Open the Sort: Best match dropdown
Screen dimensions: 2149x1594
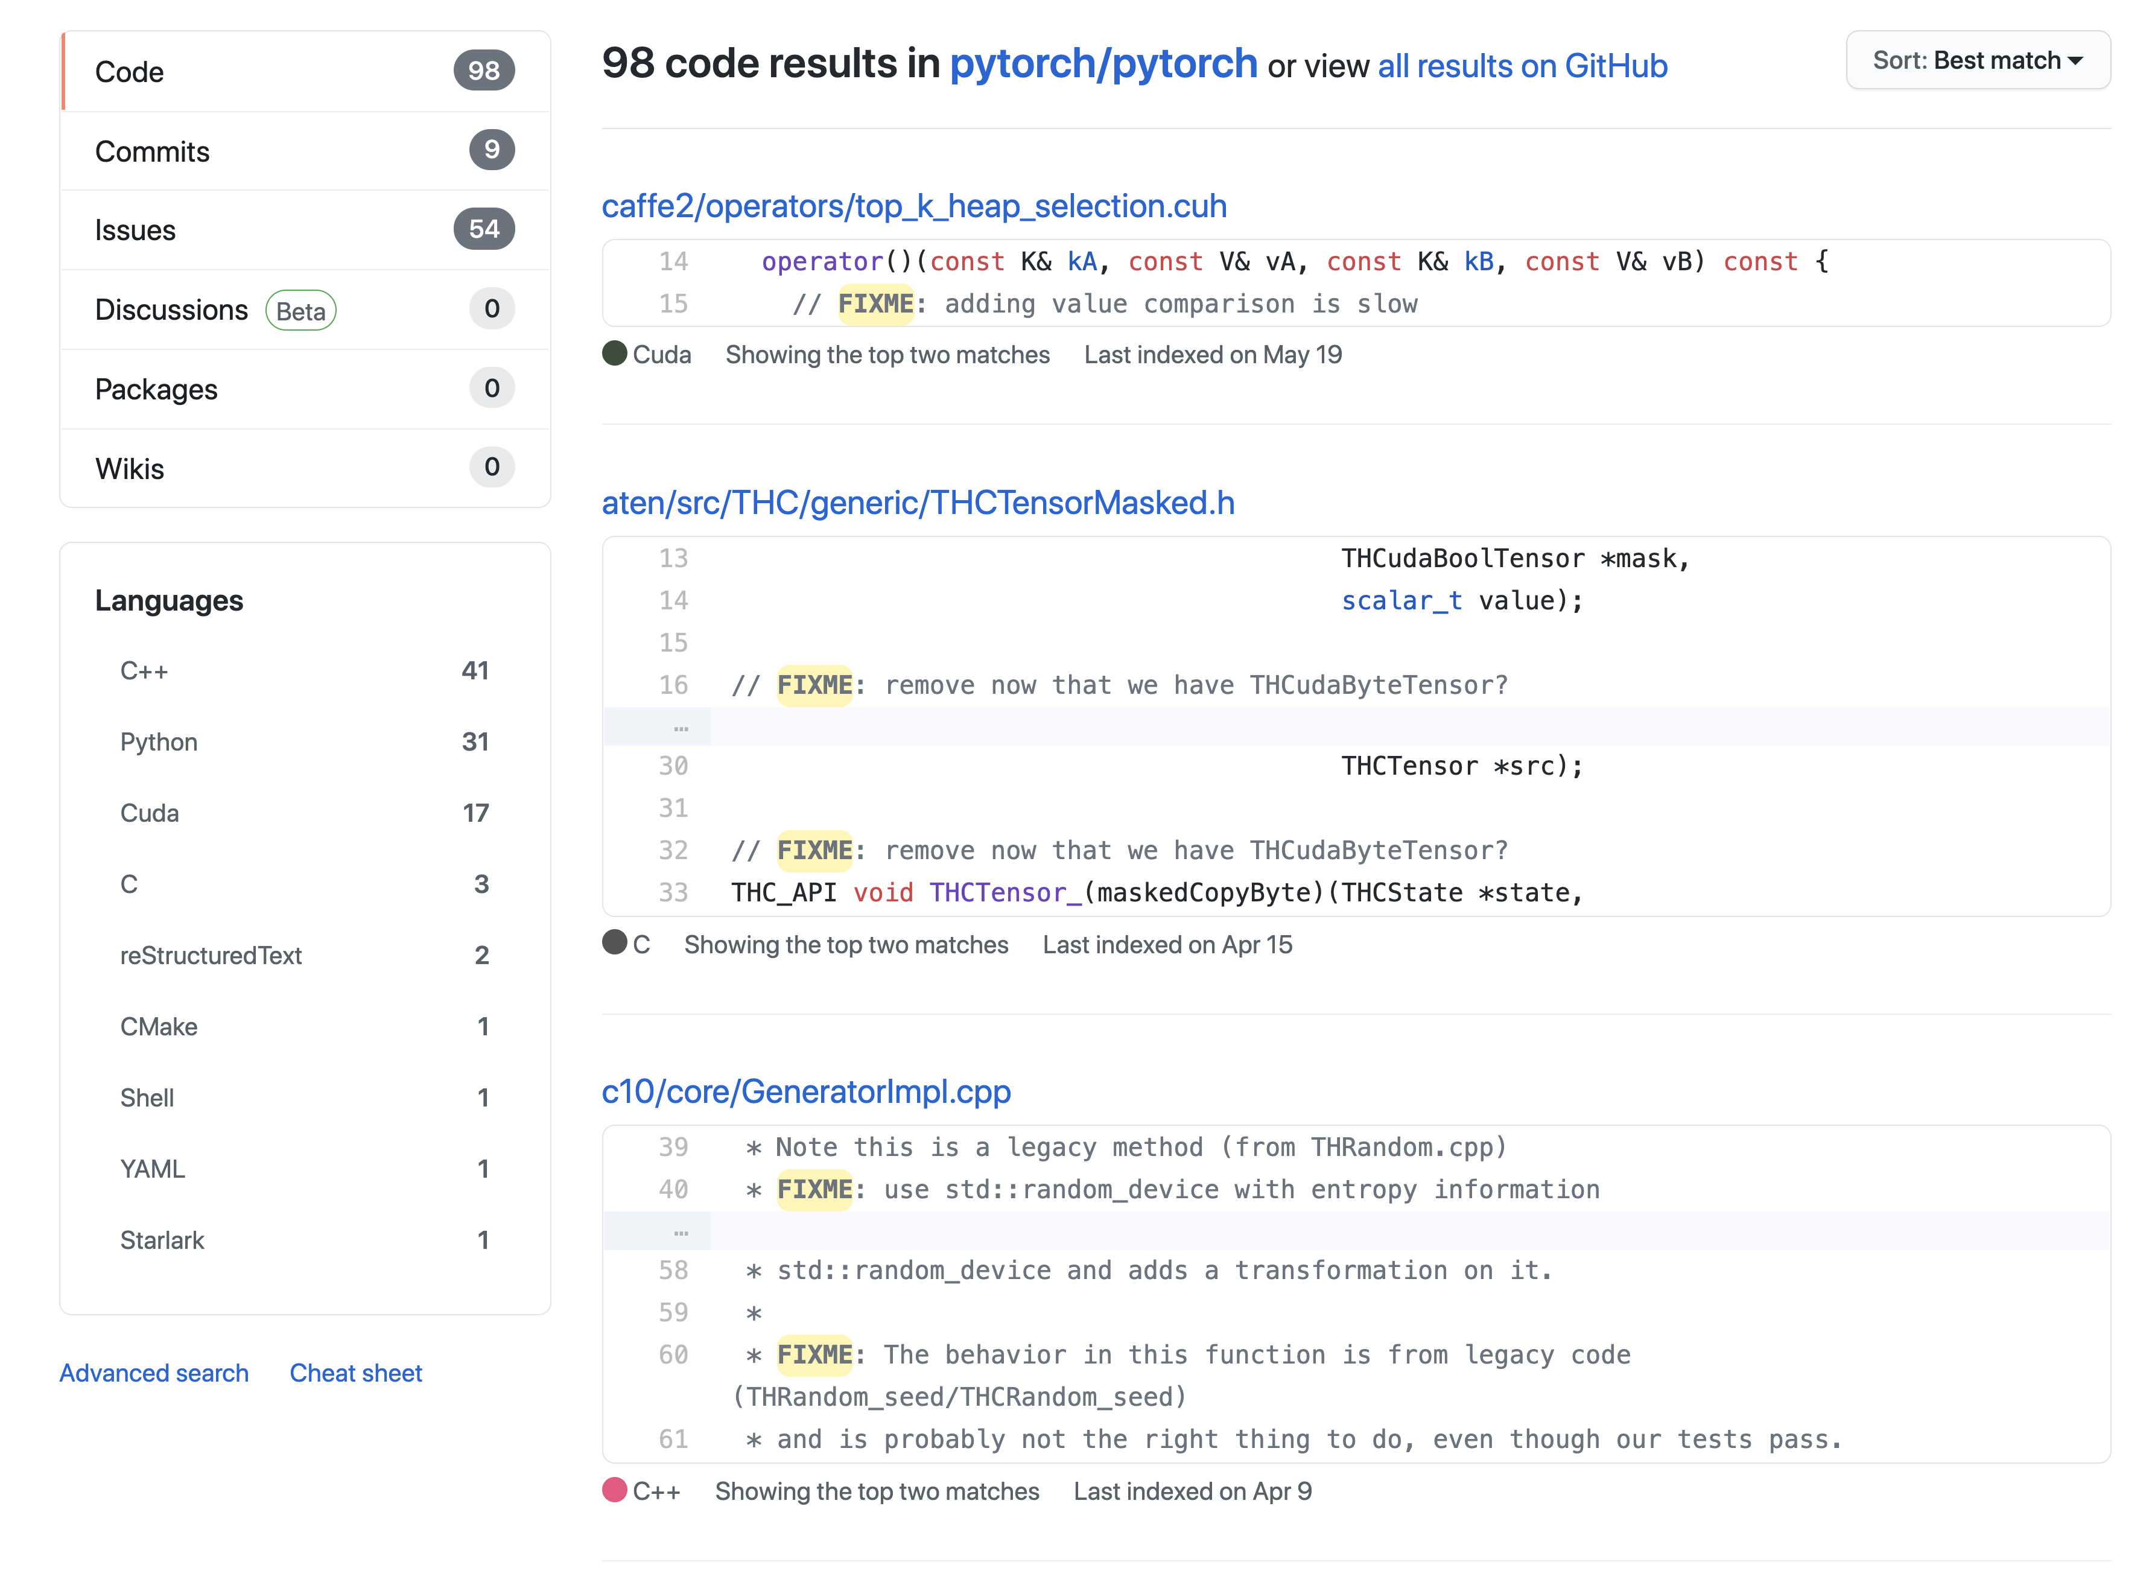pos(1977,60)
